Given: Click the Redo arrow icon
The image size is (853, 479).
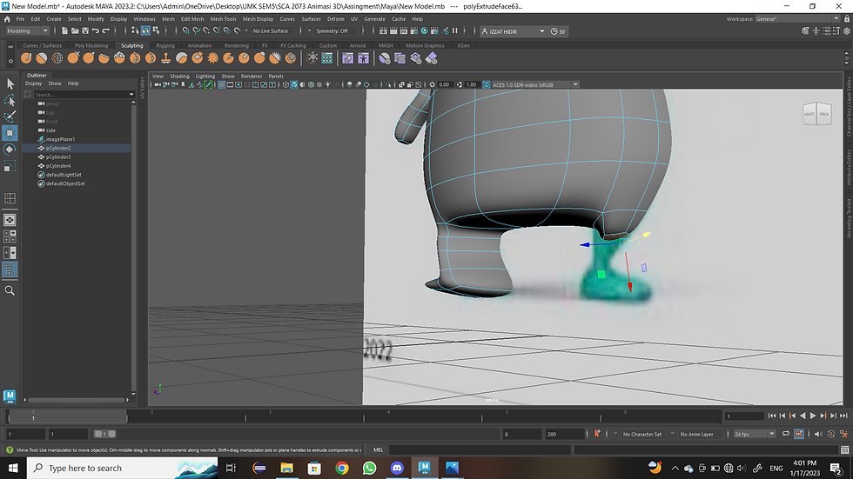Looking at the screenshot, I should click(x=106, y=31).
